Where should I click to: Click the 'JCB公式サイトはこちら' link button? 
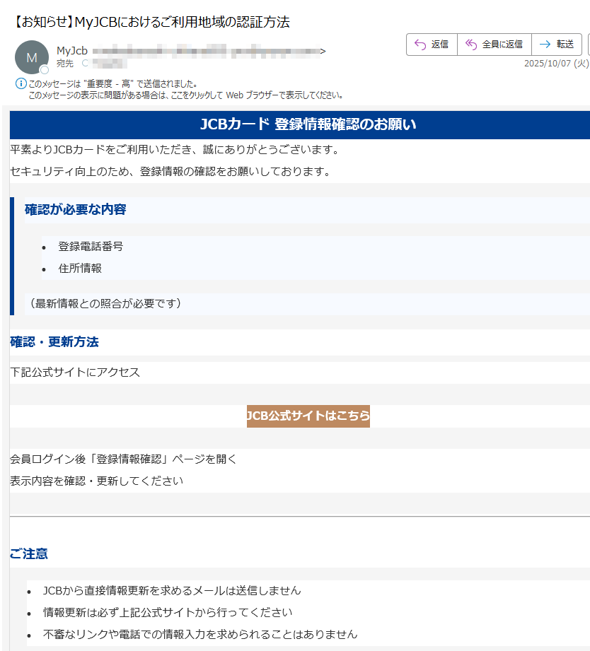[x=308, y=416]
